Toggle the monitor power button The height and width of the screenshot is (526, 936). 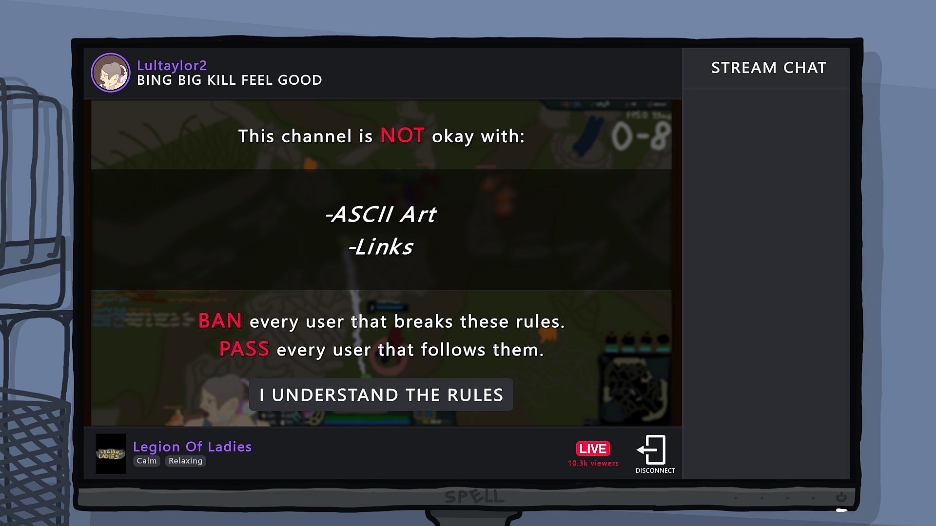click(x=841, y=497)
